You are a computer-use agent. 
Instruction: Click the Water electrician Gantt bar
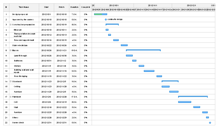(x=124, y=45)
